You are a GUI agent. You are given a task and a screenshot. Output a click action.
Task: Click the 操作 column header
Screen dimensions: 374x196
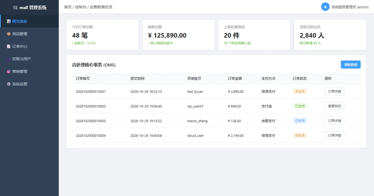point(328,78)
